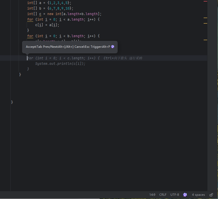The height and width of the screenshot is (199, 218).
Task: Click the line 'int[] b = {6,7,8,9,10};'
Action: click(50, 8)
